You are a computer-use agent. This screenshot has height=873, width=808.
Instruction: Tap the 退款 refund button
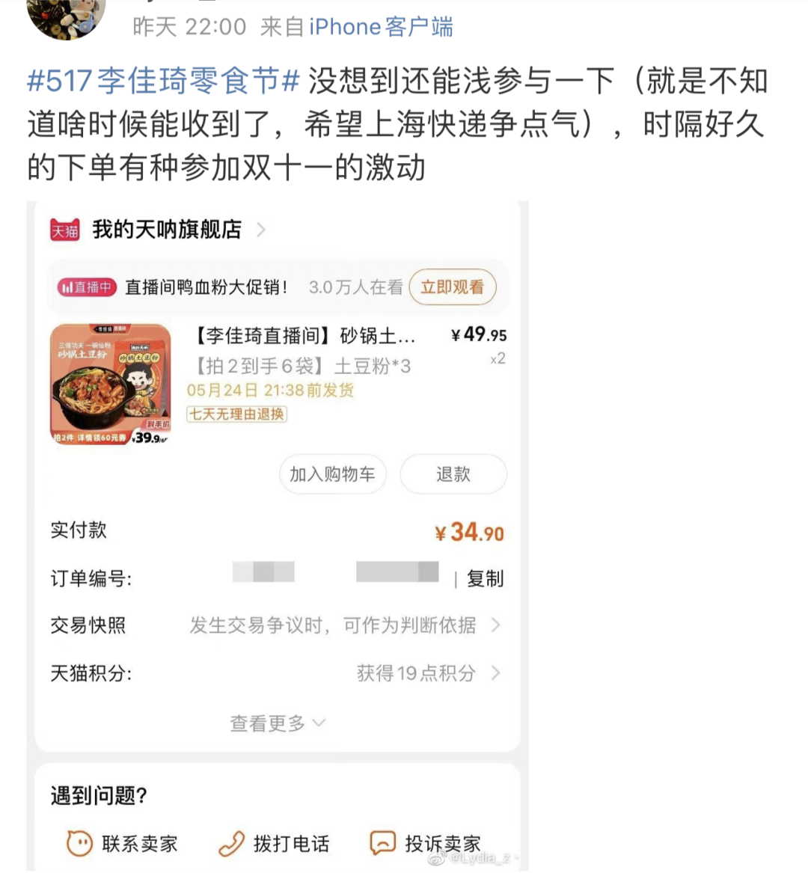(453, 474)
